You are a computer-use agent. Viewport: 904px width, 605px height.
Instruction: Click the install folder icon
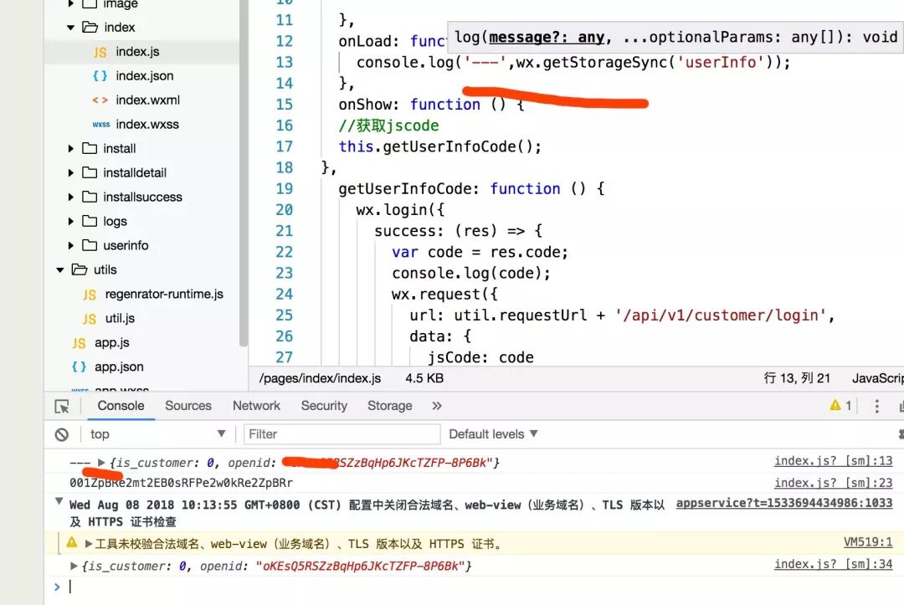click(x=90, y=148)
